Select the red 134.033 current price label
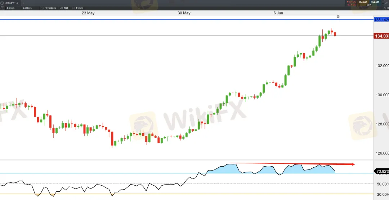 click(381, 36)
